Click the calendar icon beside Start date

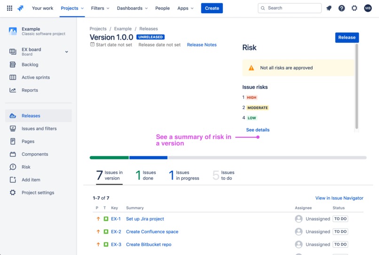tap(92, 45)
